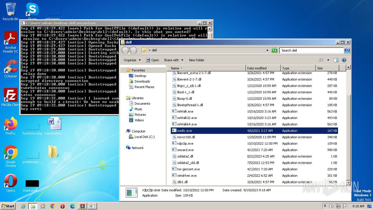Viewport: 373px width, 210px height.
Task: Click the Search dell input field
Action: [311, 50]
